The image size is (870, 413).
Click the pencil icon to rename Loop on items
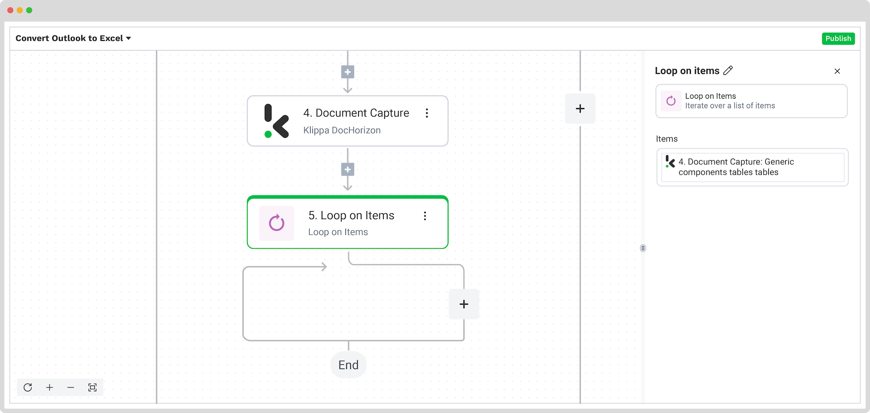coord(728,70)
